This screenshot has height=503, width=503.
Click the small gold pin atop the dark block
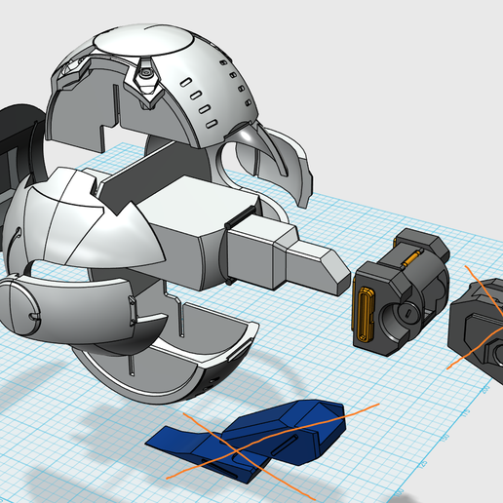click(x=412, y=258)
